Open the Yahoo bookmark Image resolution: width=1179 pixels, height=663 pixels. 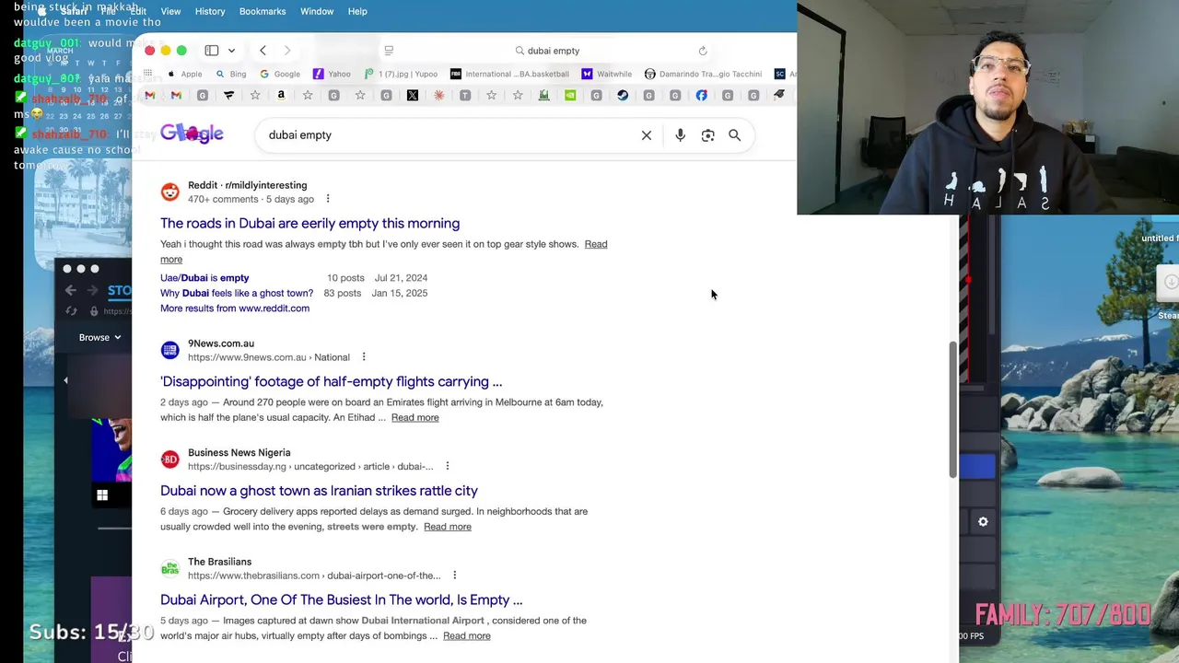pos(332,74)
